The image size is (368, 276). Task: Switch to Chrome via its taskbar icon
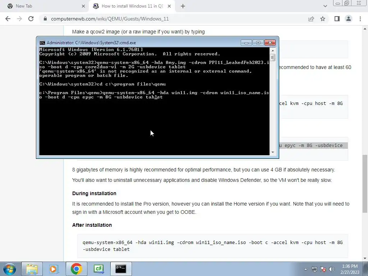coord(76,269)
